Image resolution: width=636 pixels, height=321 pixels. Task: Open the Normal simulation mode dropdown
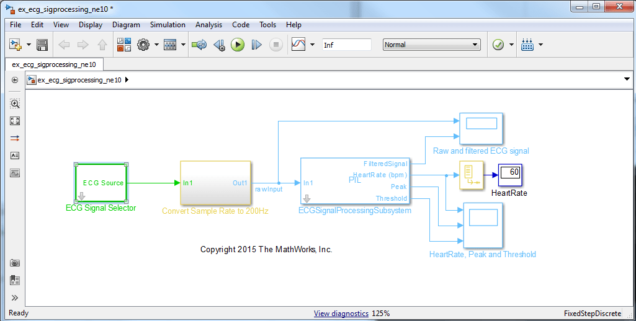tap(431, 45)
